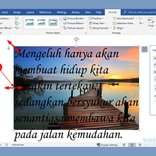The height and width of the screenshot is (156, 156).
Task: Click the Compress Pictures icon
Action: click(x=17, y=18)
